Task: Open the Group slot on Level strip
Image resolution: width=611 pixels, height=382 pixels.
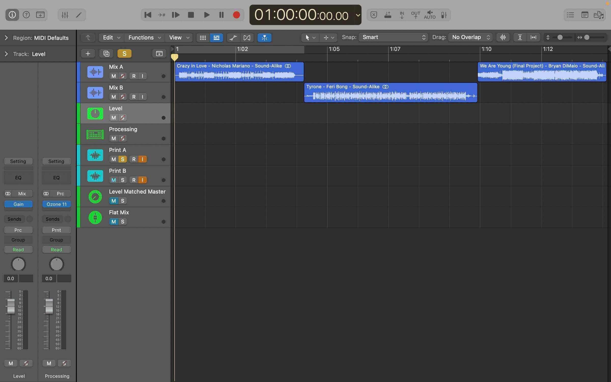Action: (x=18, y=240)
